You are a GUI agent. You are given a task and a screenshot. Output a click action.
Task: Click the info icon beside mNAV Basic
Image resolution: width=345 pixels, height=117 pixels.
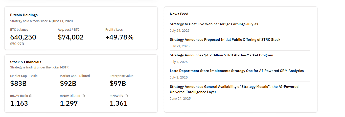point(31,96)
